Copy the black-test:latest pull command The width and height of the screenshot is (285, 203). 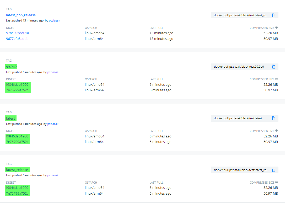273,118
